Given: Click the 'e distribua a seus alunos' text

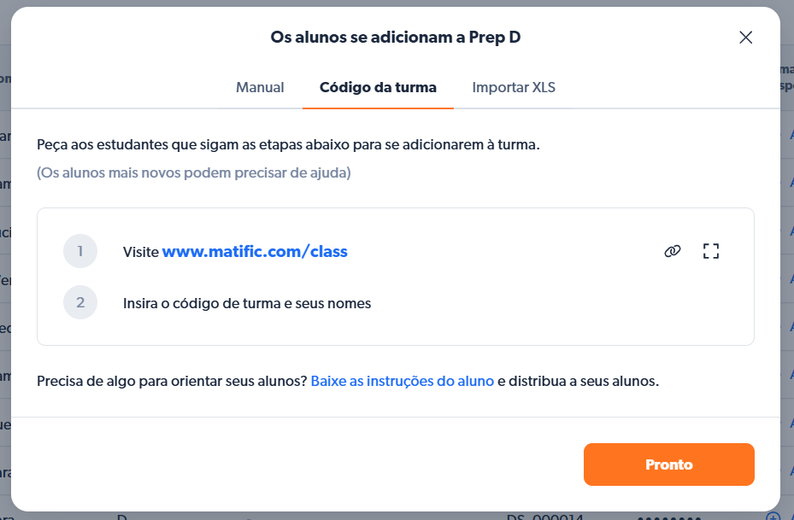Looking at the screenshot, I should pyautogui.click(x=579, y=381).
